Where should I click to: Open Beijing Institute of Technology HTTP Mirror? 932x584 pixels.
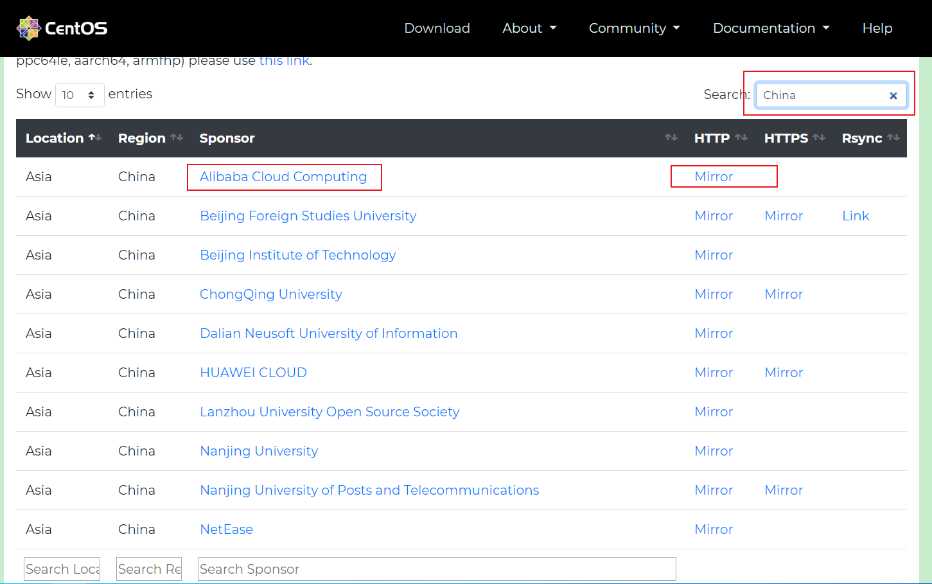click(714, 255)
